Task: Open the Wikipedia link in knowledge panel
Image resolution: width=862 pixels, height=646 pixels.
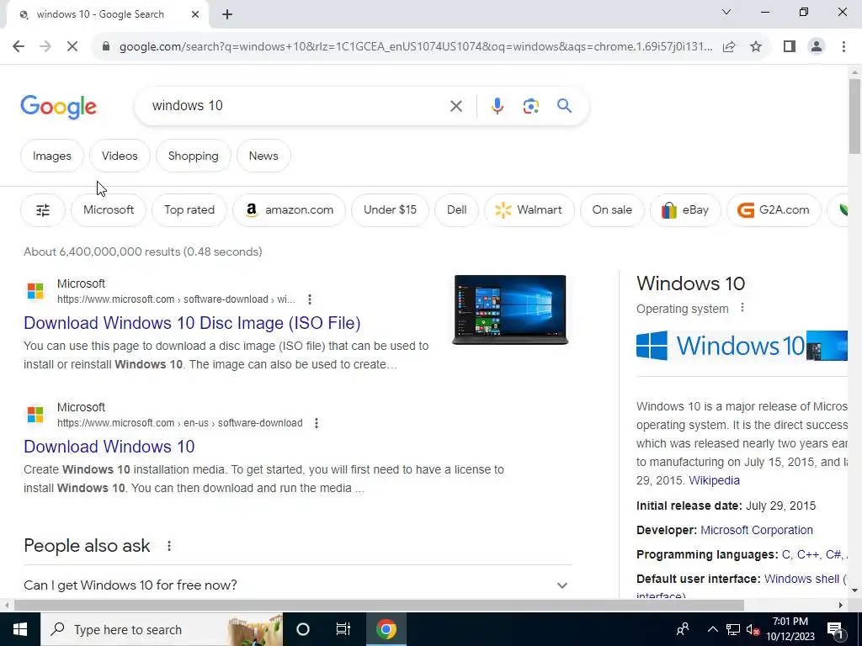Action: [714, 480]
